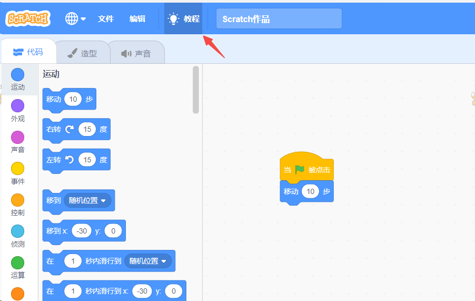Open 随机位置 dropdown in 移到 block
The height and width of the screenshot is (301, 475).
click(x=87, y=200)
